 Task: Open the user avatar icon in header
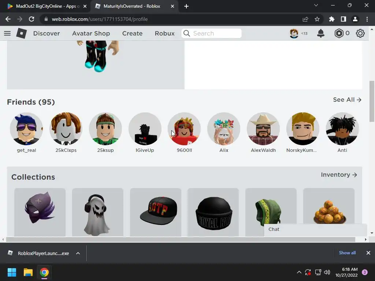pos(294,33)
